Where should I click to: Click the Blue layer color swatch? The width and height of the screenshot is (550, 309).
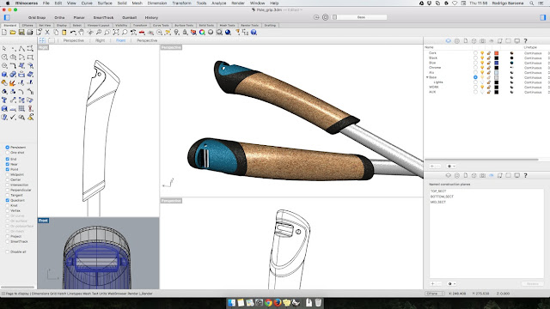[x=497, y=63]
